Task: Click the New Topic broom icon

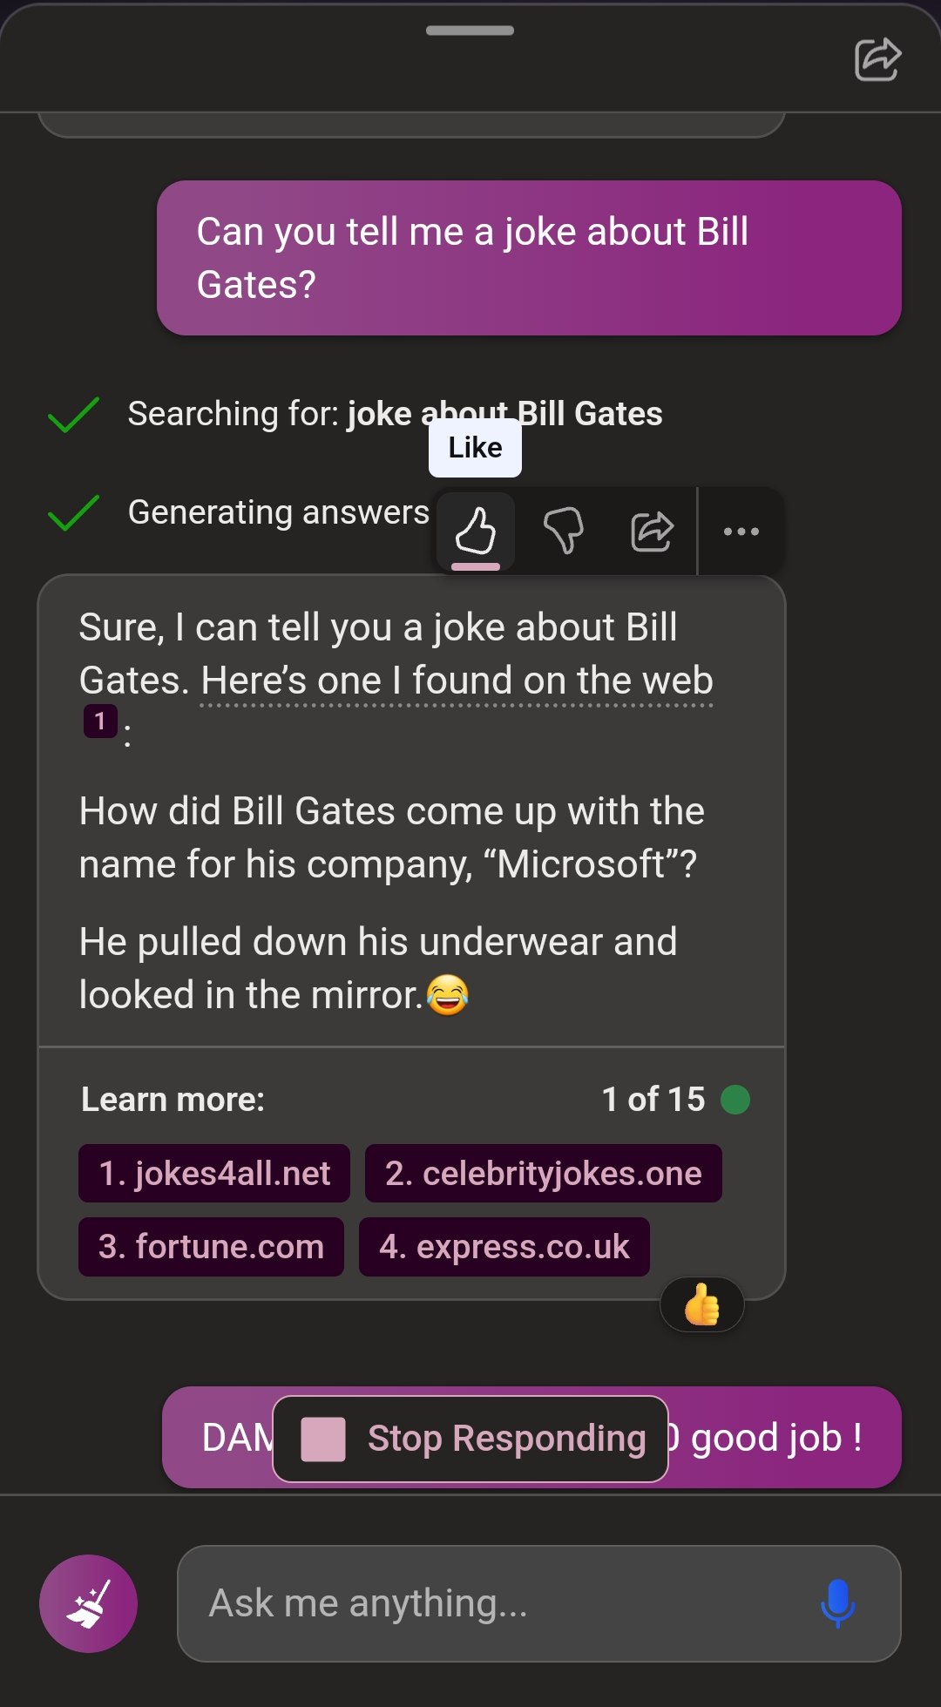Action: 88,1603
